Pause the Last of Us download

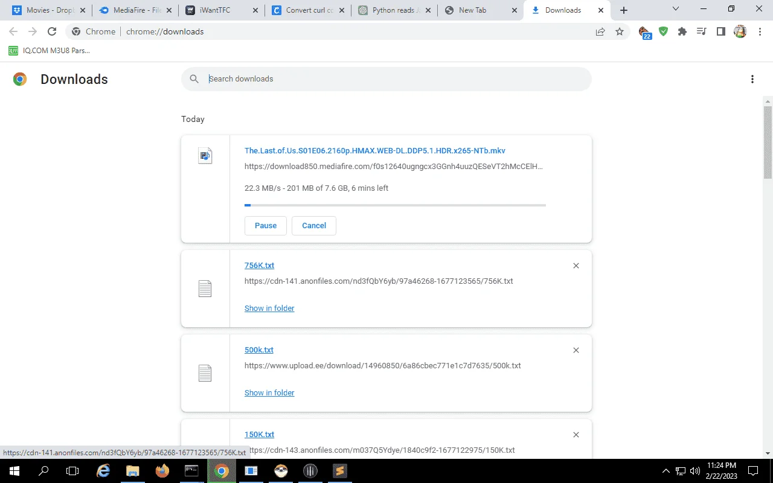click(266, 225)
